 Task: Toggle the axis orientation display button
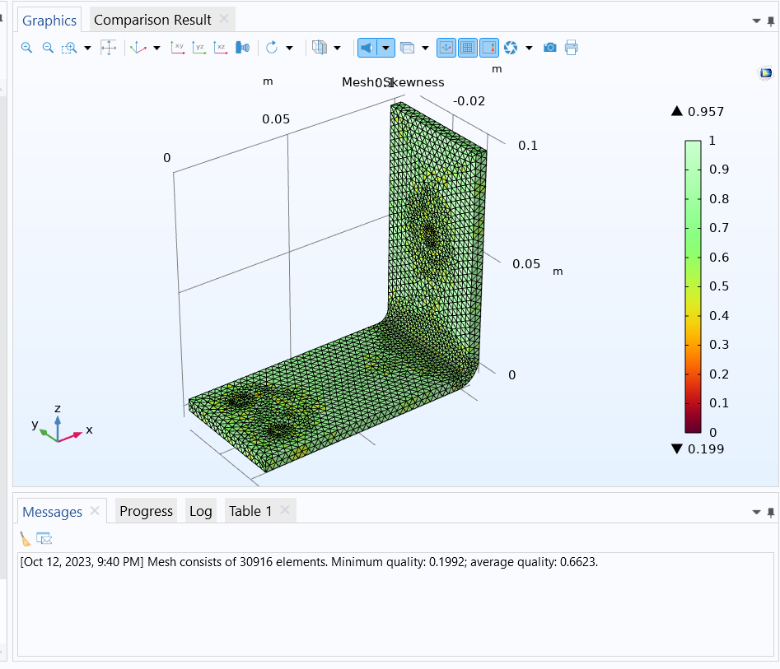(446, 48)
